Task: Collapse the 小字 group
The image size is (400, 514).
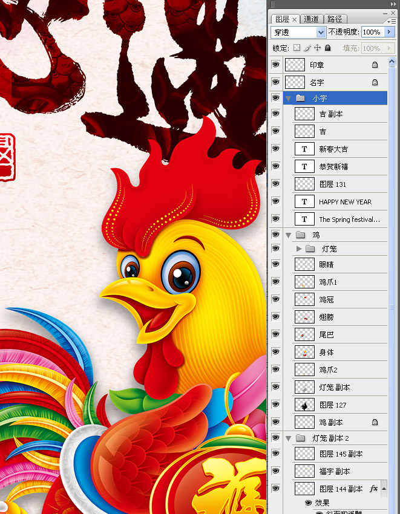Action: coord(289,99)
